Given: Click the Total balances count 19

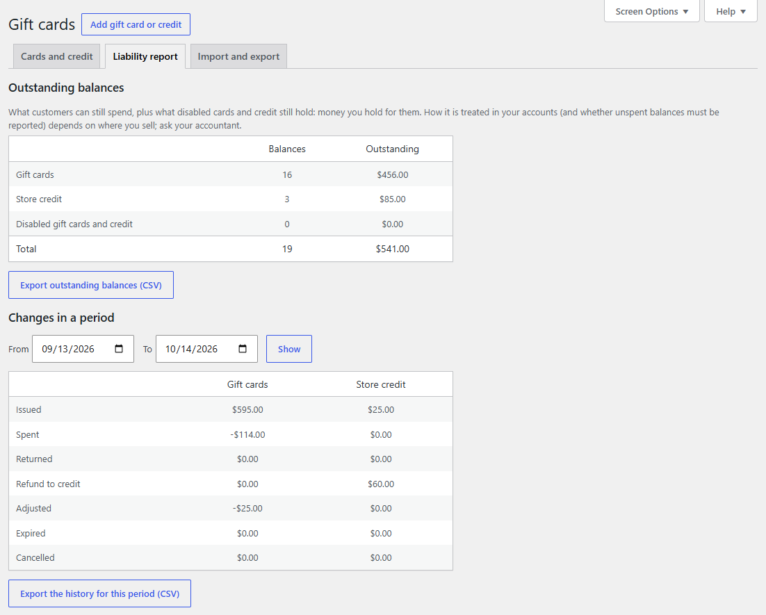Looking at the screenshot, I should pyautogui.click(x=287, y=249).
